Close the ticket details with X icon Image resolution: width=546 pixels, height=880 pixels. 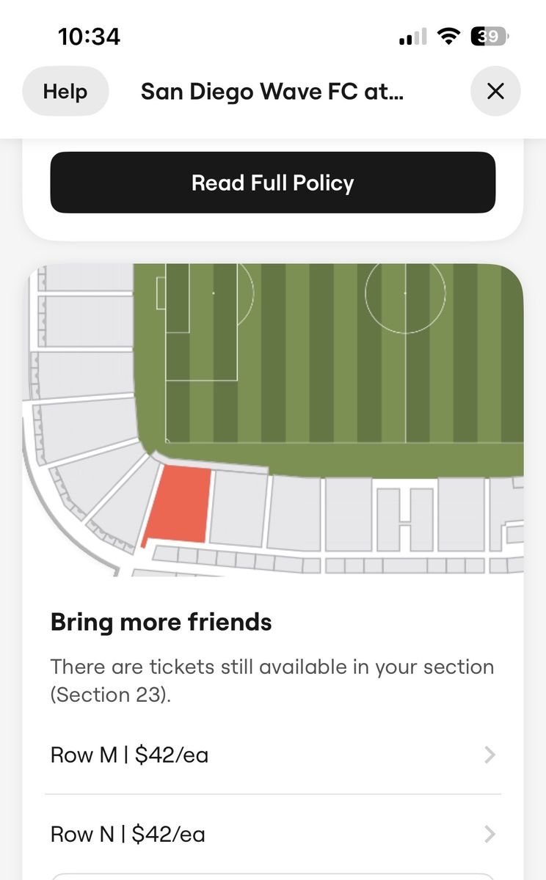tap(495, 91)
